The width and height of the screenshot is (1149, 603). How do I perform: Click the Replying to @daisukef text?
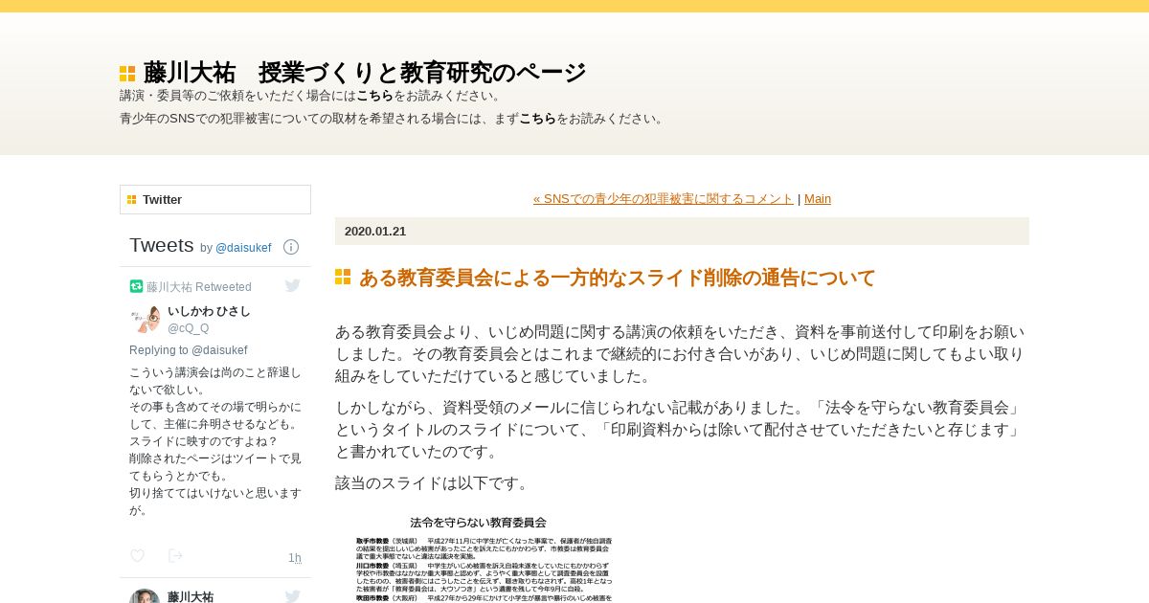click(189, 350)
